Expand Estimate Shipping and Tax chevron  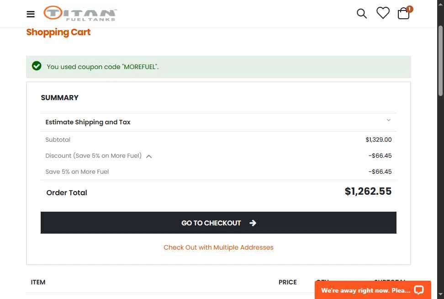click(x=388, y=120)
